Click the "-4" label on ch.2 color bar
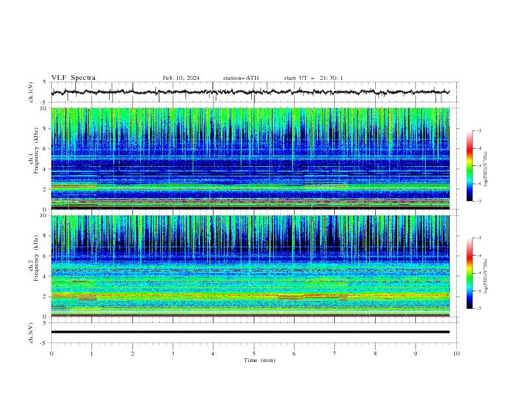This screenshot has height=397, width=514. [x=479, y=256]
